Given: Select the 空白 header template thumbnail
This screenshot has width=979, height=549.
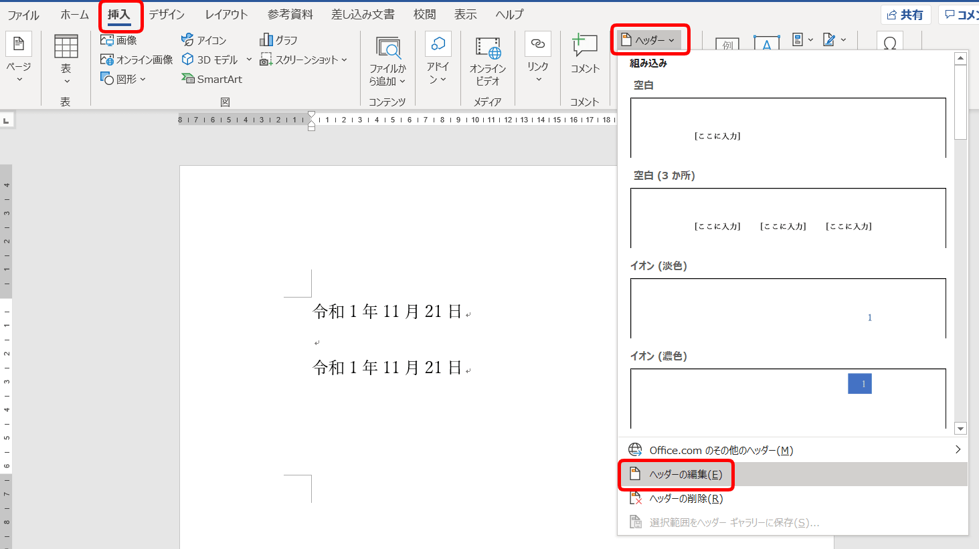Looking at the screenshot, I should [x=788, y=128].
